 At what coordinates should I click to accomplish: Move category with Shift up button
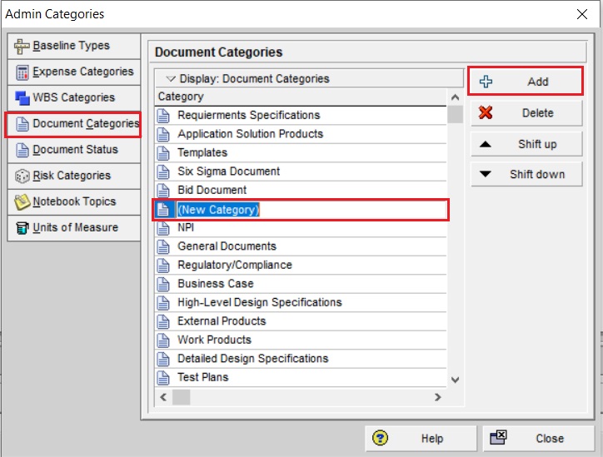526,144
